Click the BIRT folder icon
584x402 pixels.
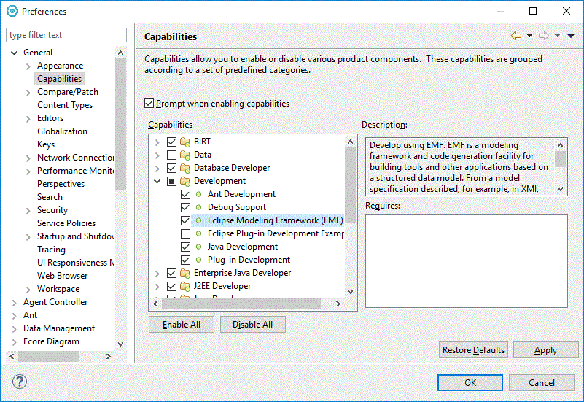pos(185,142)
